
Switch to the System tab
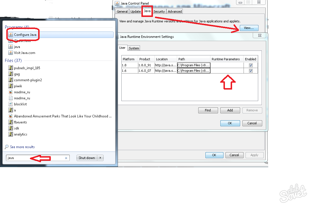[x=134, y=48]
